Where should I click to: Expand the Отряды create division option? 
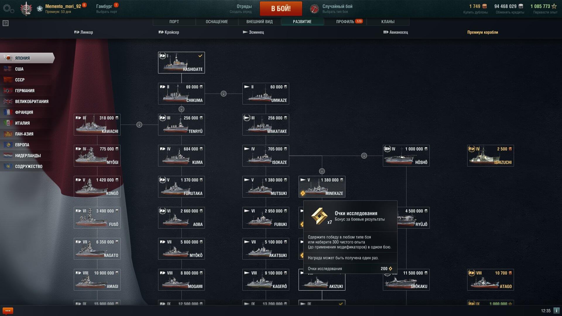[x=241, y=9]
